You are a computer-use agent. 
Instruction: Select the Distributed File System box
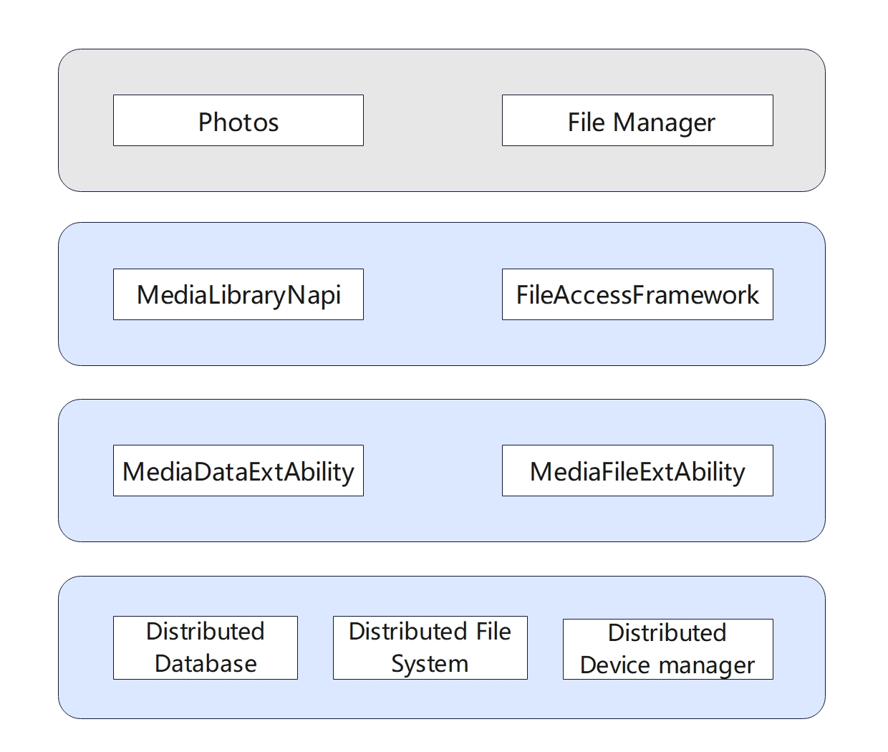tap(430, 647)
